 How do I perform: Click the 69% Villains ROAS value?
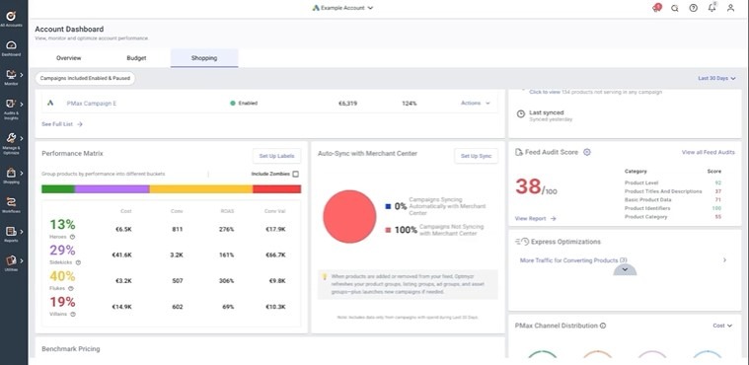(228, 307)
